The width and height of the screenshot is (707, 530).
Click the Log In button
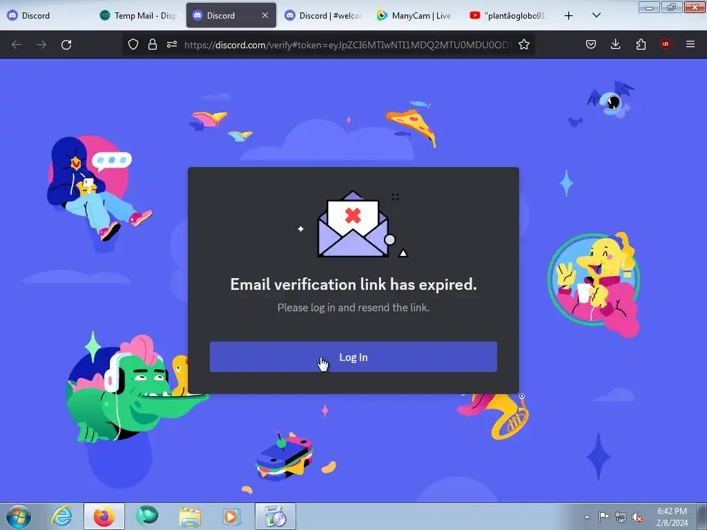(353, 357)
